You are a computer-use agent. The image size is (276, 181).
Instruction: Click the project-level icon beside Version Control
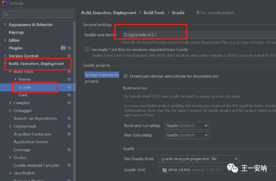point(69,56)
